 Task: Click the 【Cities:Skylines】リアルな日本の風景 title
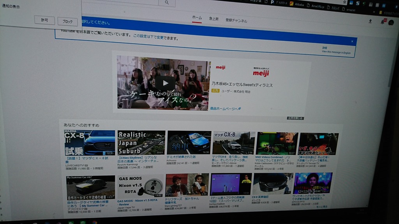tap(138, 159)
